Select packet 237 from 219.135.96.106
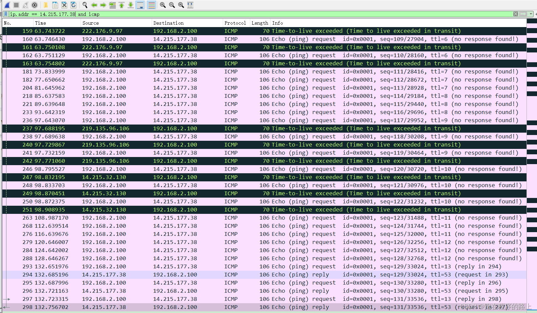The height and width of the screenshot is (313, 537). tap(264, 129)
